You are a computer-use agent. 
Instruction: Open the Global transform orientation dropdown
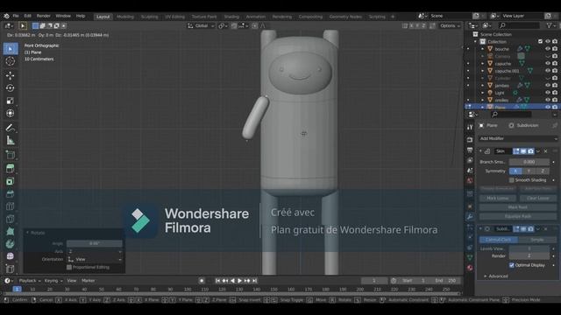(x=201, y=25)
